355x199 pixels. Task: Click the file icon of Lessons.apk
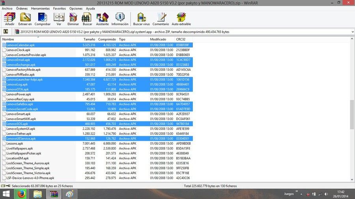click(4, 144)
